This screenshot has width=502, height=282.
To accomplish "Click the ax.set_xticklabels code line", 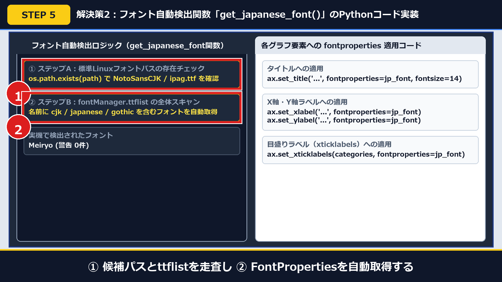I will click(366, 154).
